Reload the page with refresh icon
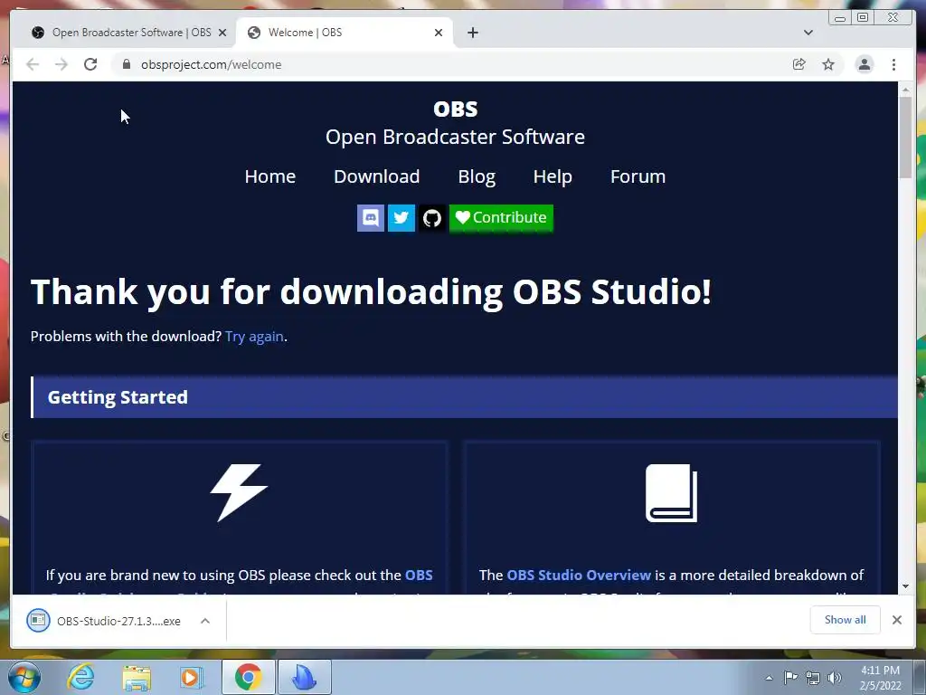 [x=90, y=64]
